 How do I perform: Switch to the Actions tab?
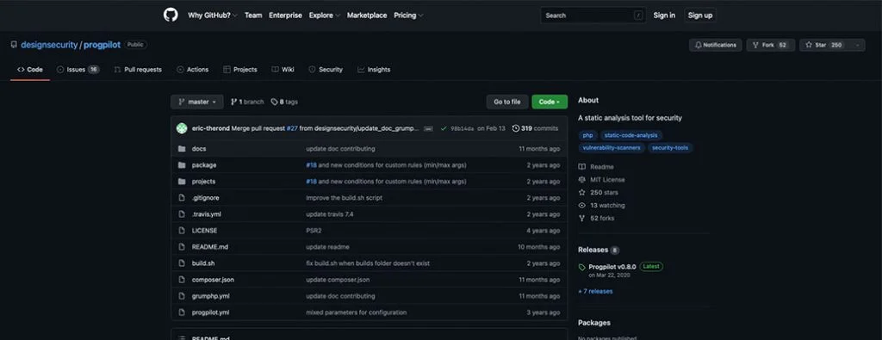(192, 70)
